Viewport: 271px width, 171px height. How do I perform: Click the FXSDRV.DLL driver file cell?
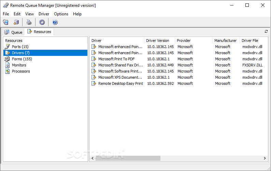click(252, 65)
